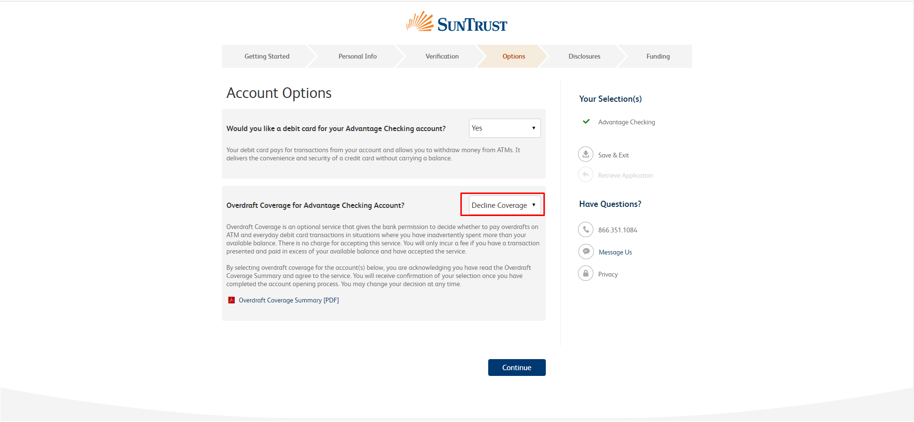Click the Save & Exit download icon

[586, 155]
